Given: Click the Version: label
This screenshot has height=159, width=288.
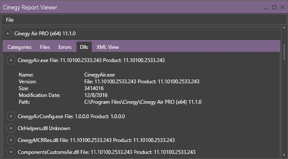Looking at the screenshot, I should pyautogui.click(x=28, y=82).
